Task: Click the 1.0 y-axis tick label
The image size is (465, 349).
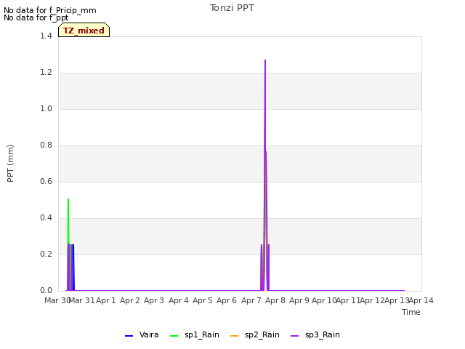Action: tap(46, 108)
